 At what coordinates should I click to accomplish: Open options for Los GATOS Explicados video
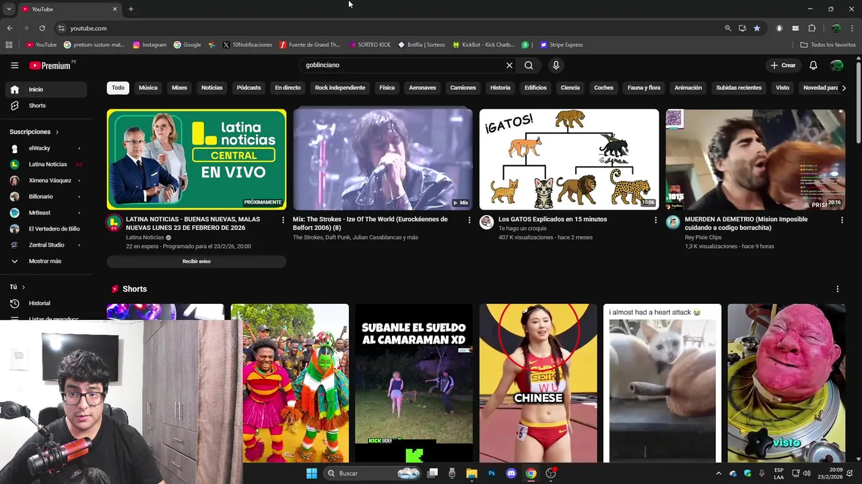pos(655,220)
